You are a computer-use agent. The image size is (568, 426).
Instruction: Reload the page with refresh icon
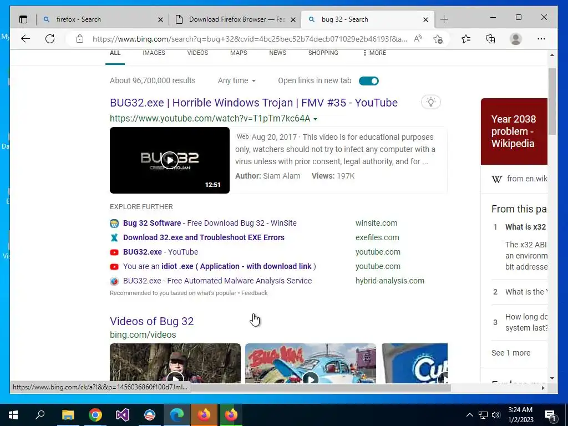(x=50, y=39)
